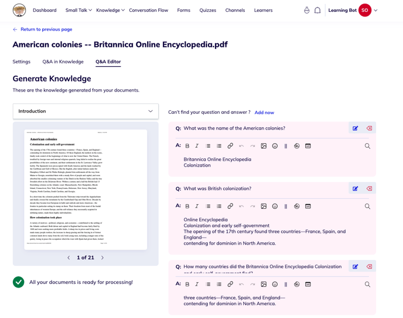This screenshot has width=403, height=318.
Task: Undo in first answer editor
Action: [x=241, y=146]
